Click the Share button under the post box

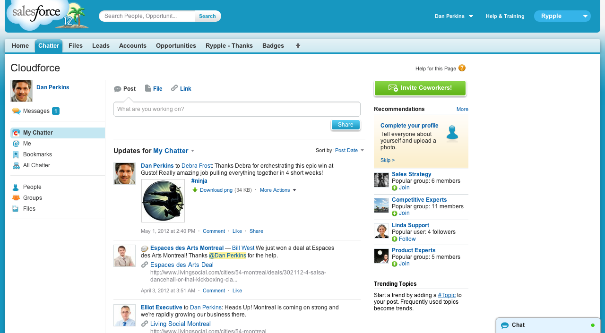(346, 125)
